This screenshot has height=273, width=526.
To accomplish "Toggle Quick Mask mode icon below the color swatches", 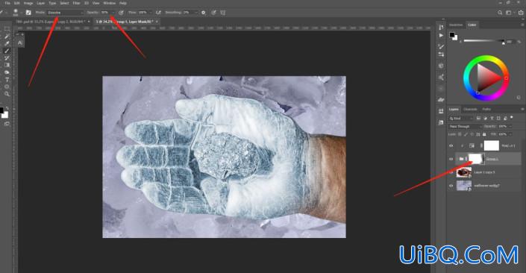I will (x=7, y=124).
